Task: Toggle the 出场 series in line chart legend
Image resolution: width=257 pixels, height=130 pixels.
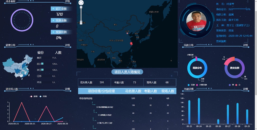Action: pyautogui.click(x=43, y=96)
